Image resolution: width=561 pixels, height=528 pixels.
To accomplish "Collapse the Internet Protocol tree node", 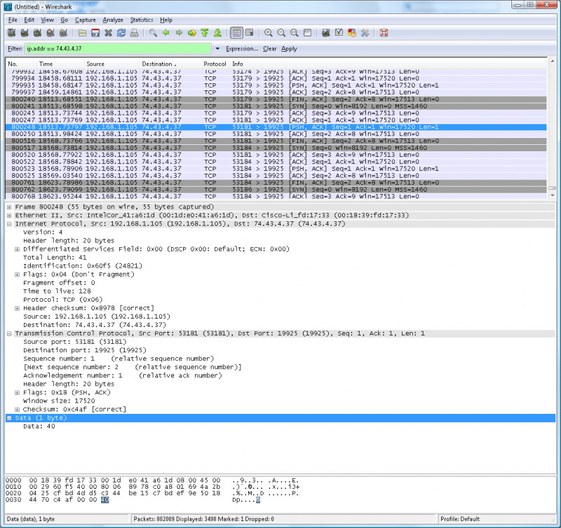I will click(9, 224).
